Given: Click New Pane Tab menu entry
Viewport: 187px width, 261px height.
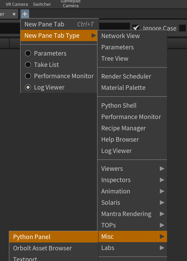Looking at the screenshot, I should tap(60, 24).
